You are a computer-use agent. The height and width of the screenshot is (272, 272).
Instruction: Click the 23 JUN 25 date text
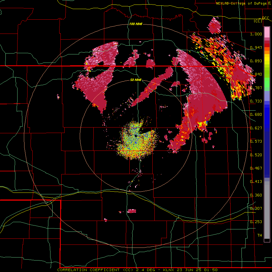(189, 270)
